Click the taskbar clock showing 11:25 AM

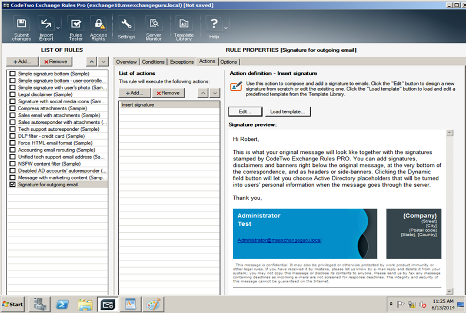[443, 304]
